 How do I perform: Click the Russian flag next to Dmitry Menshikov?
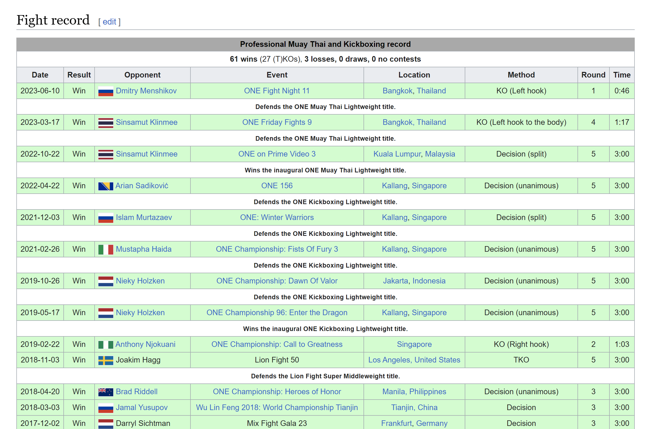tap(106, 91)
